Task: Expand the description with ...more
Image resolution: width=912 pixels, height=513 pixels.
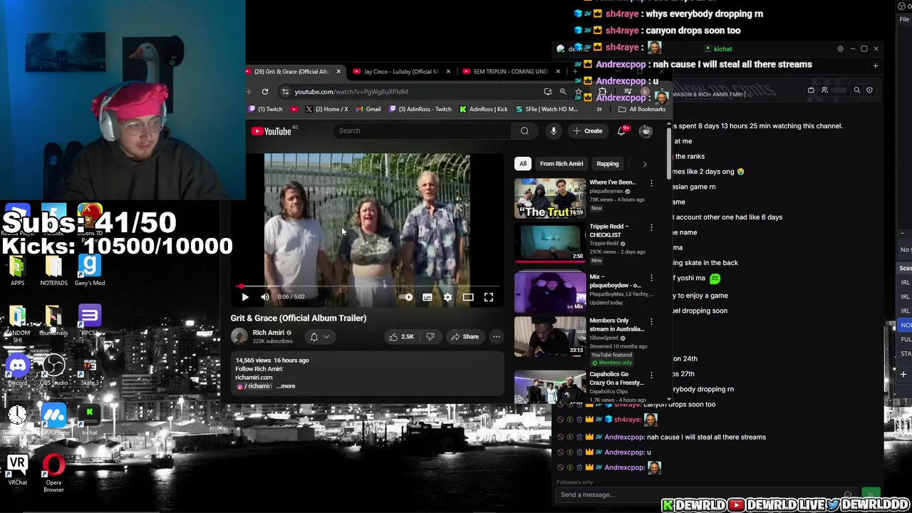Action: point(286,386)
